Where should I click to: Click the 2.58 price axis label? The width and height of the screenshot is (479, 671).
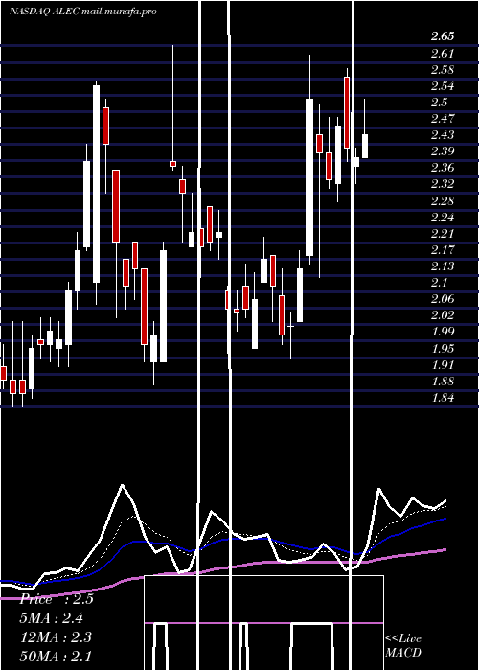click(443, 69)
